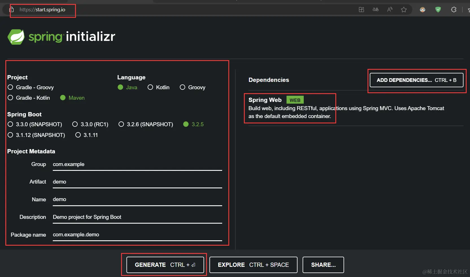Screen dimensions: 470x277
Task: Click the Language section heading
Action: [x=132, y=77]
